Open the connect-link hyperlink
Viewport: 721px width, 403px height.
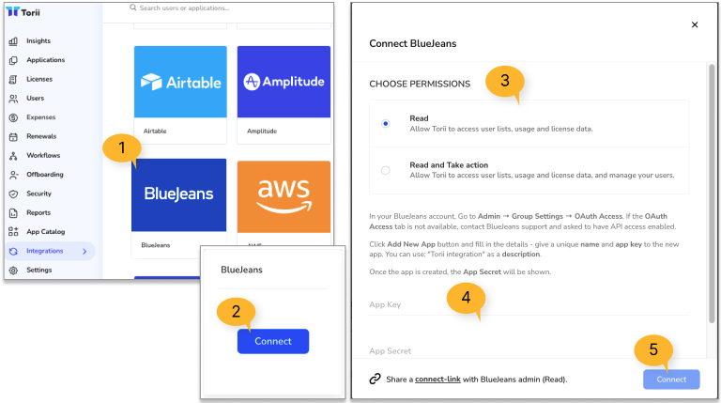tap(437, 380)
